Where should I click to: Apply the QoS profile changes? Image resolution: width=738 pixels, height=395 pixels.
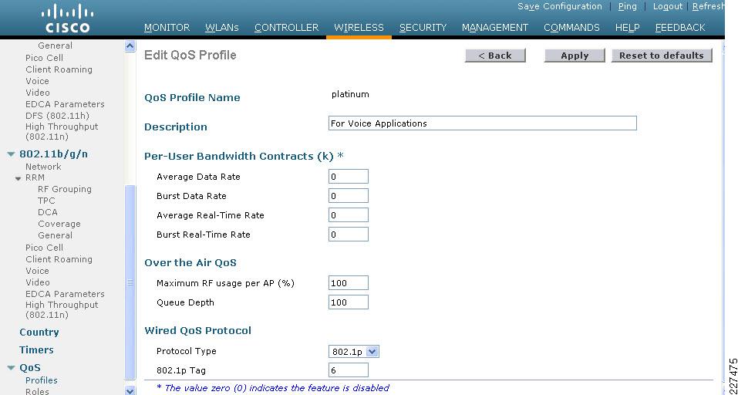(x=575, y=56)
